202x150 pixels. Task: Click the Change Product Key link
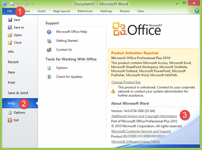126,82
